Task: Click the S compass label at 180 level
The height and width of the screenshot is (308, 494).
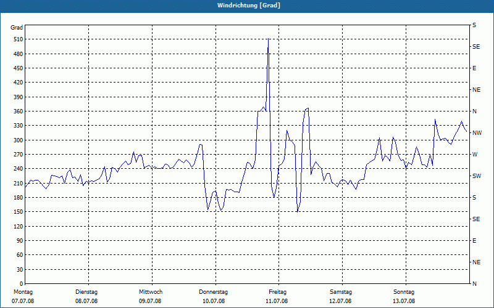Action: (x=474, y=198)
